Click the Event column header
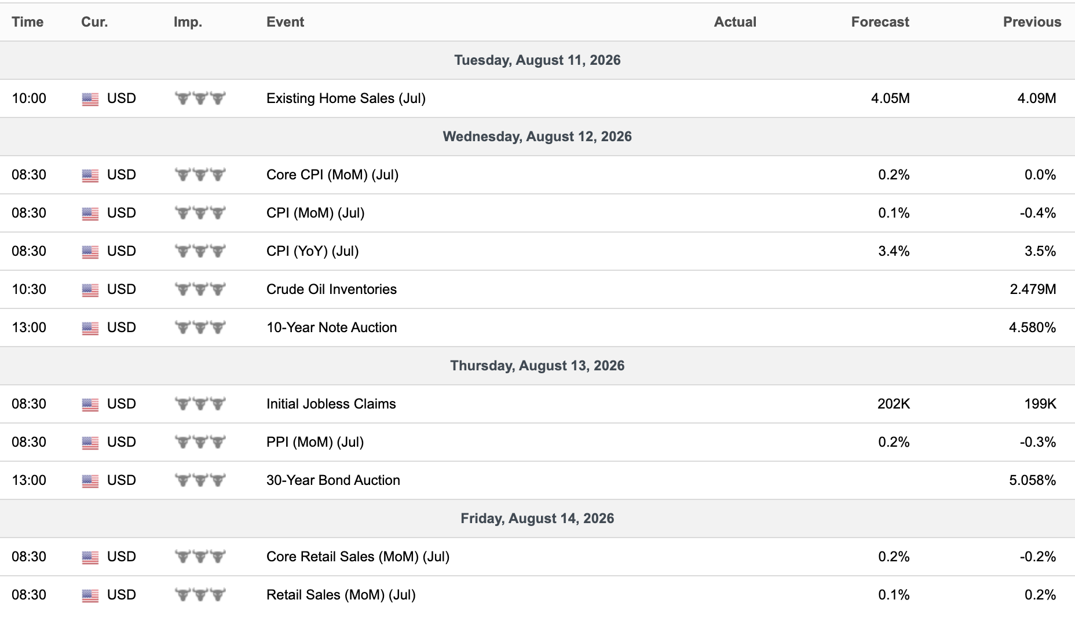This screenshot has width=1075, height=618. [285, 22]
